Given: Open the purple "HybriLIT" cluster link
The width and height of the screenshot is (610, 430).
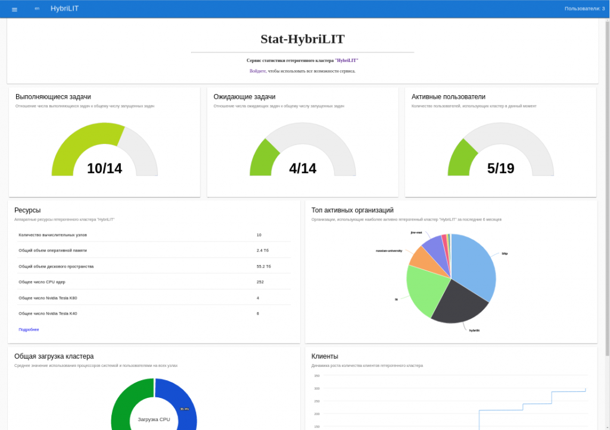Looking at the screenshot, I should (346, 61).
